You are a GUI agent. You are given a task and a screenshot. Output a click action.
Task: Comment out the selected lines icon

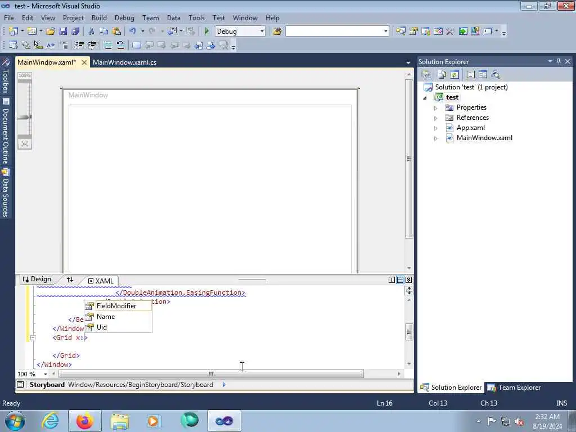click(108, 45)
